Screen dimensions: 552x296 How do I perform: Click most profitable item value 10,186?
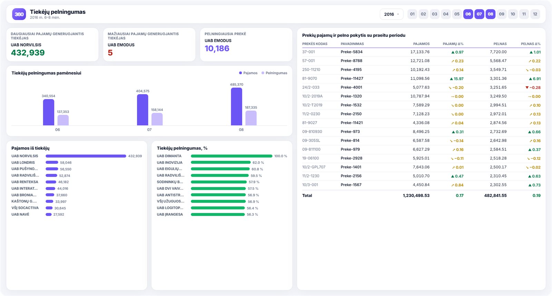coord(217,49)
